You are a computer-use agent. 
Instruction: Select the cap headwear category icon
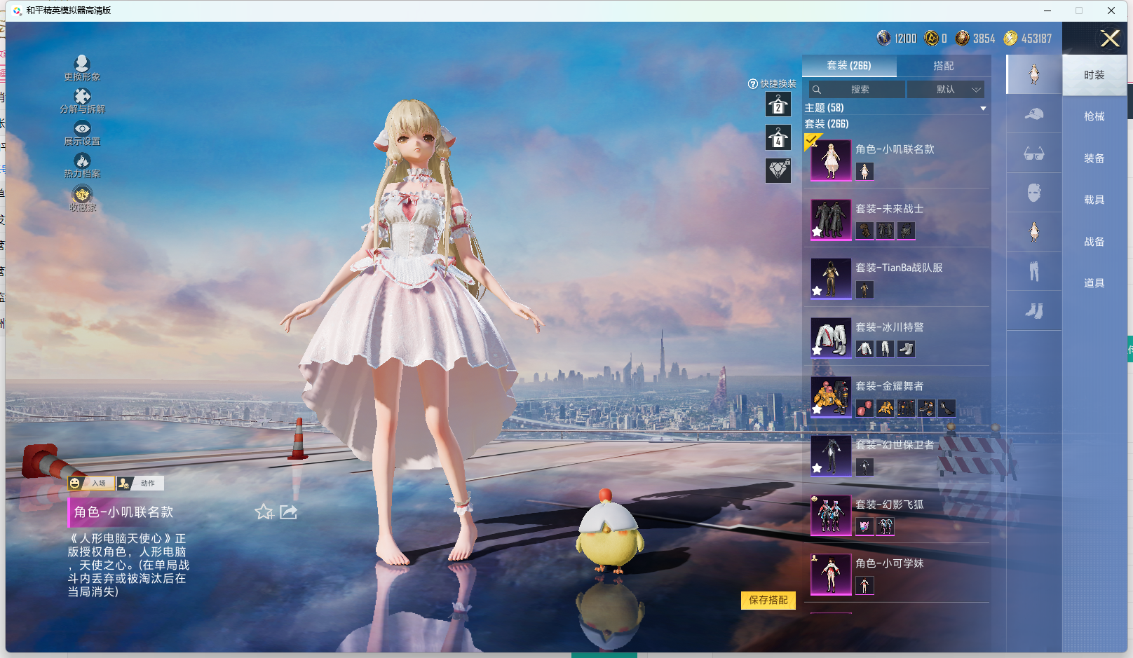[1033, 114]
